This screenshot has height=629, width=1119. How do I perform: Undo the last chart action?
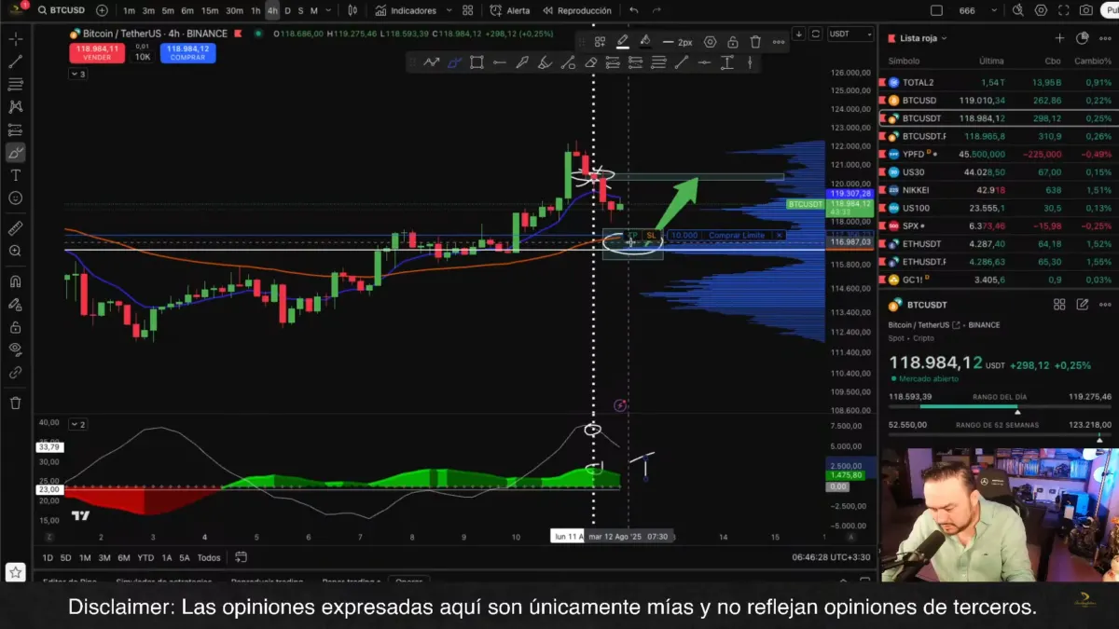coord(634,10)
